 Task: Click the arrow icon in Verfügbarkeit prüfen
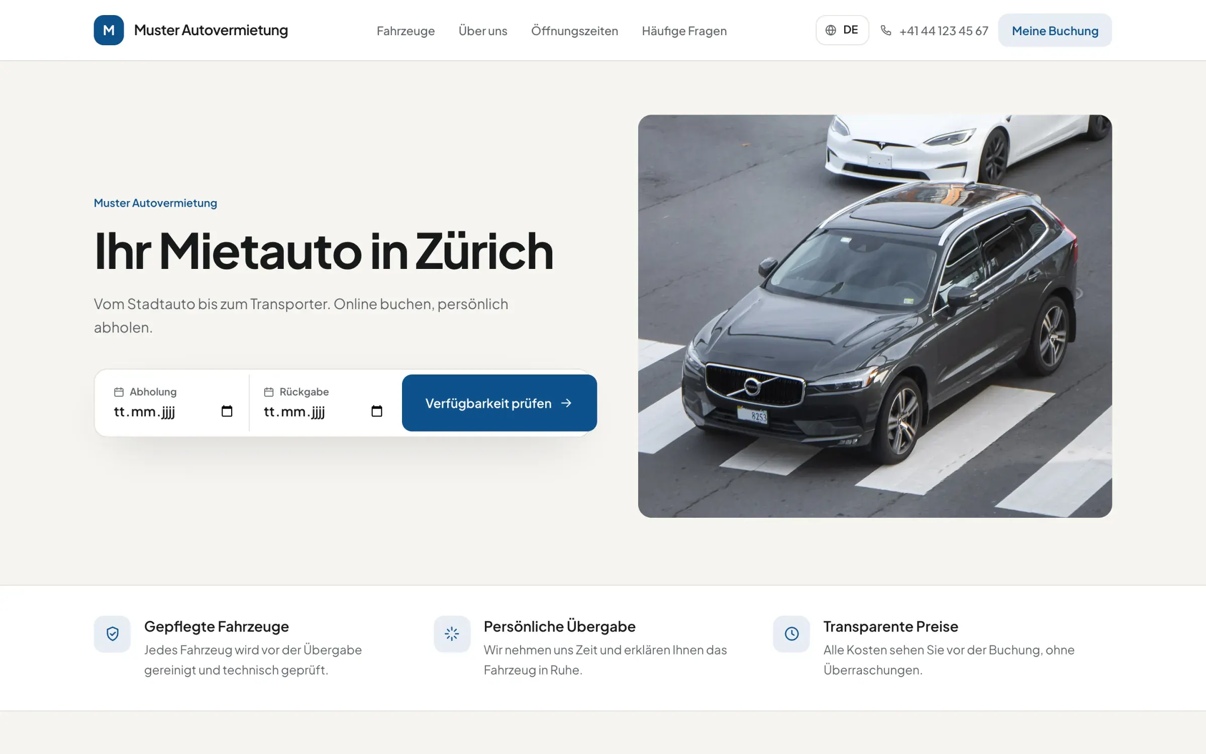[566, 403]
